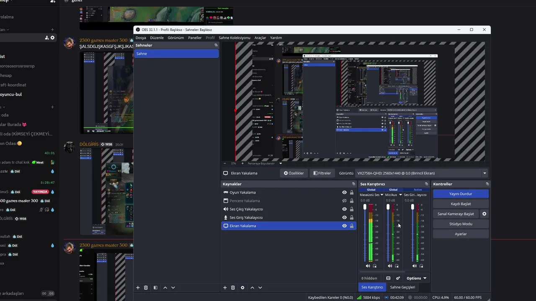Expand mixer Options dropdown
536x301 pixels.
click(417, 278)
